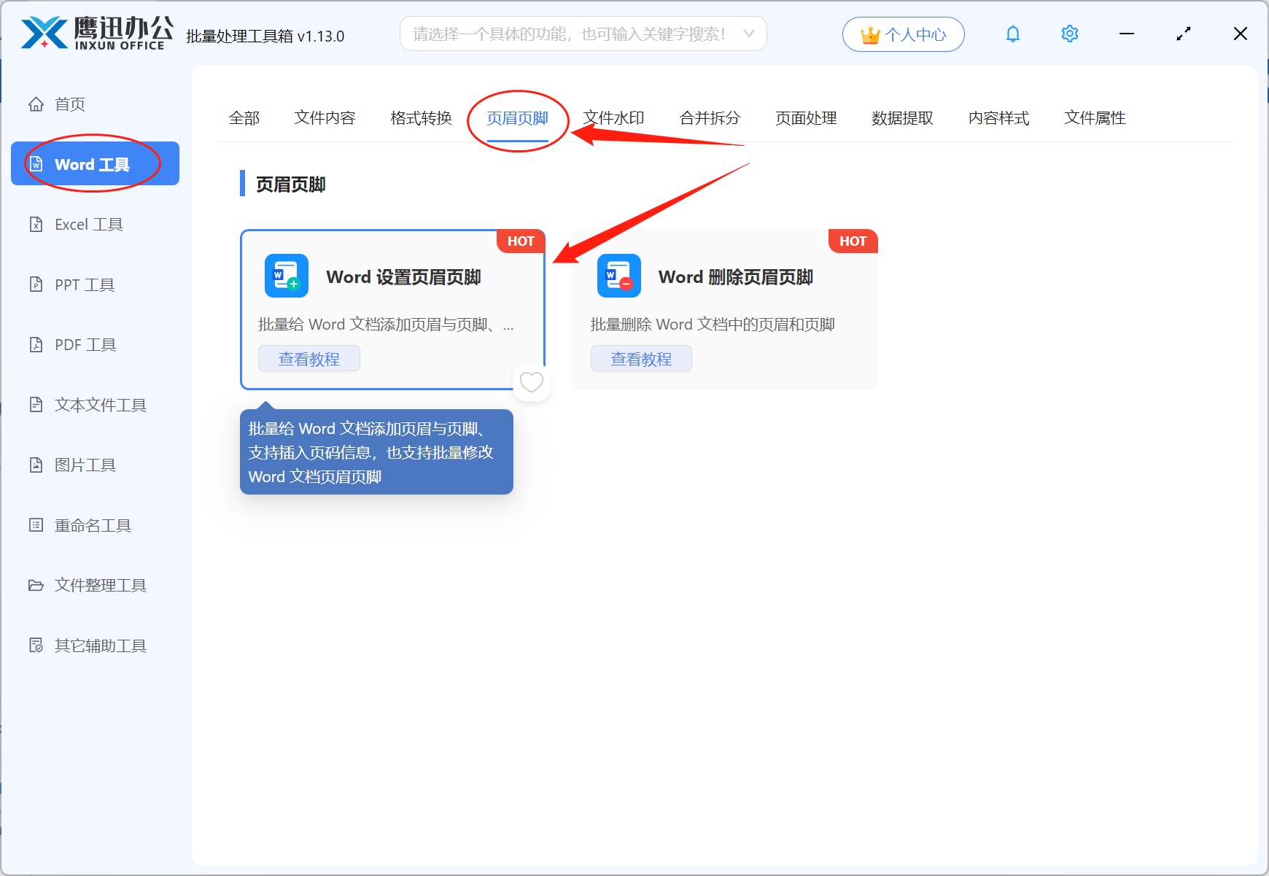1269x876 pixels.
Task: Open the PPT 工具 section
Action: point(83,284)
